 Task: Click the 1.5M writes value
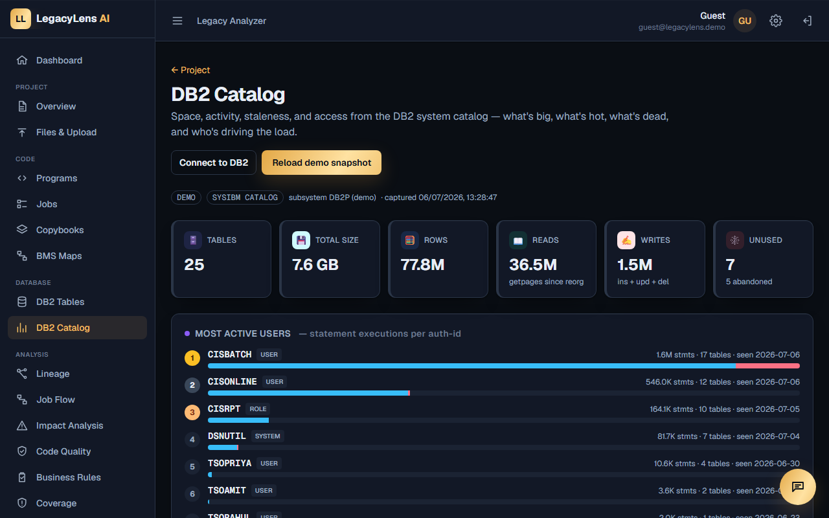click(635, 265)
